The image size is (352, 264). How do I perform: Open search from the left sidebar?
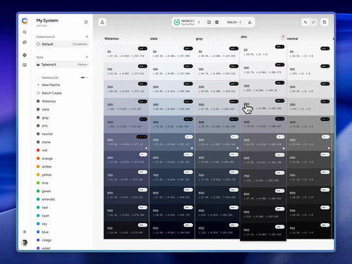tap(25, 32)
